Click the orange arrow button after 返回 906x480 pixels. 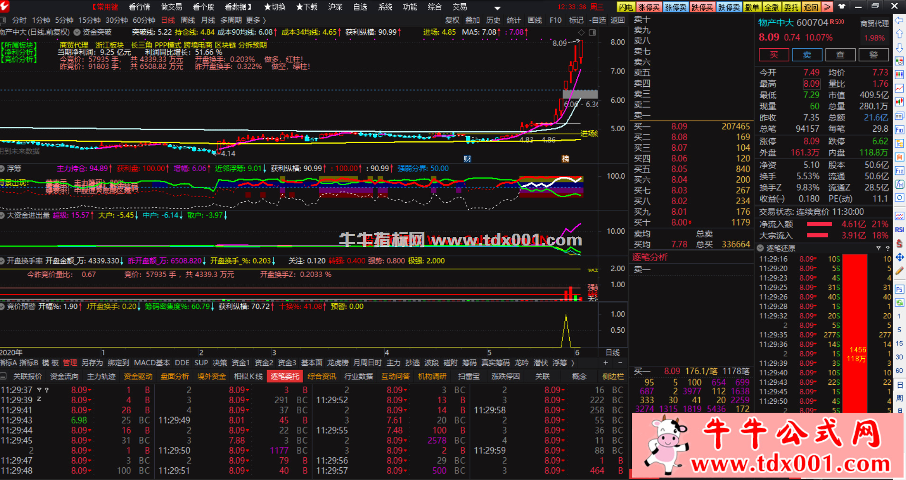827,7
